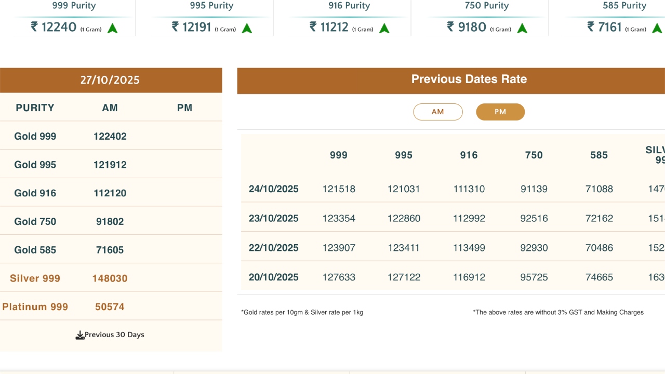Click green up arrow beside 999 Purity rate
The height and width of the screenshot is (374, 665).
112,29
